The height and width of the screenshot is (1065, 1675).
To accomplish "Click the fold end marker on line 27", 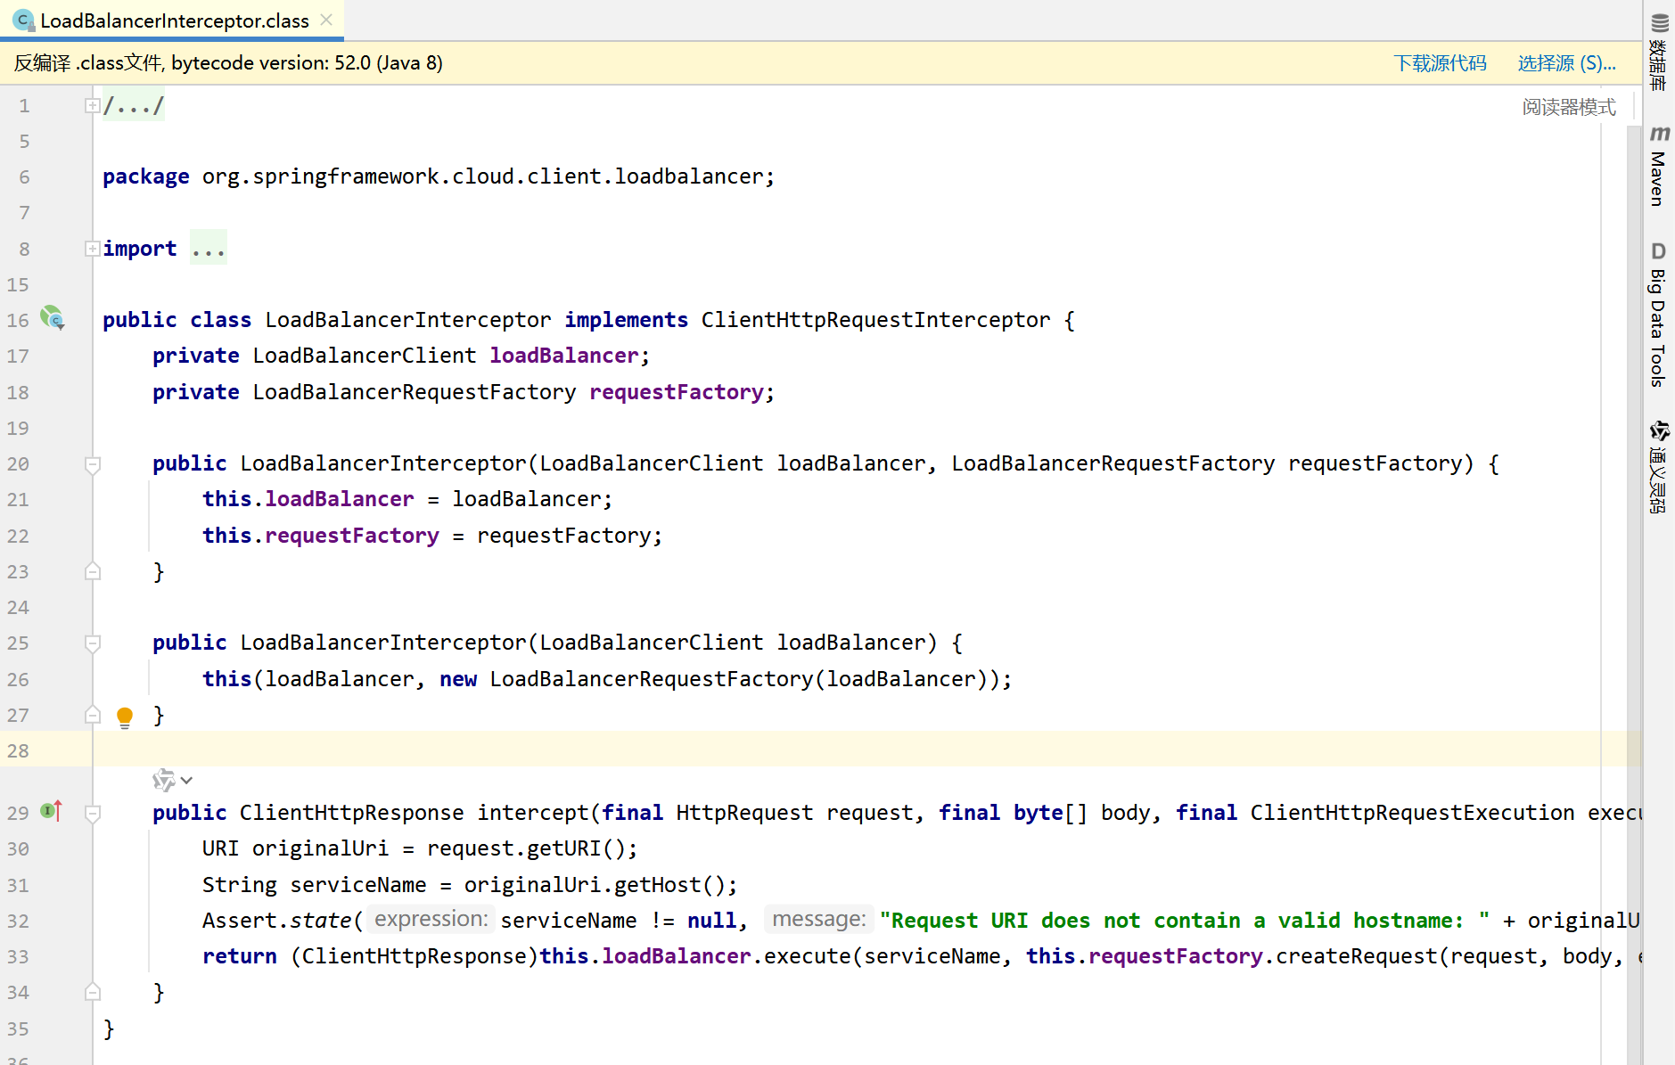I will [x=92, y=715].
